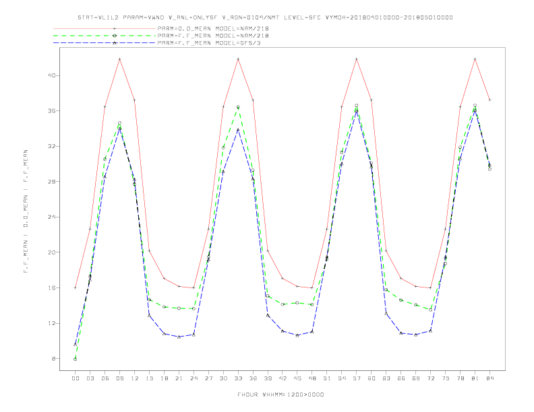Image resolution: width=534 pixels, height=412 pixels.
Task: Click x-axis tick label 21
Action: pos(179,378)
